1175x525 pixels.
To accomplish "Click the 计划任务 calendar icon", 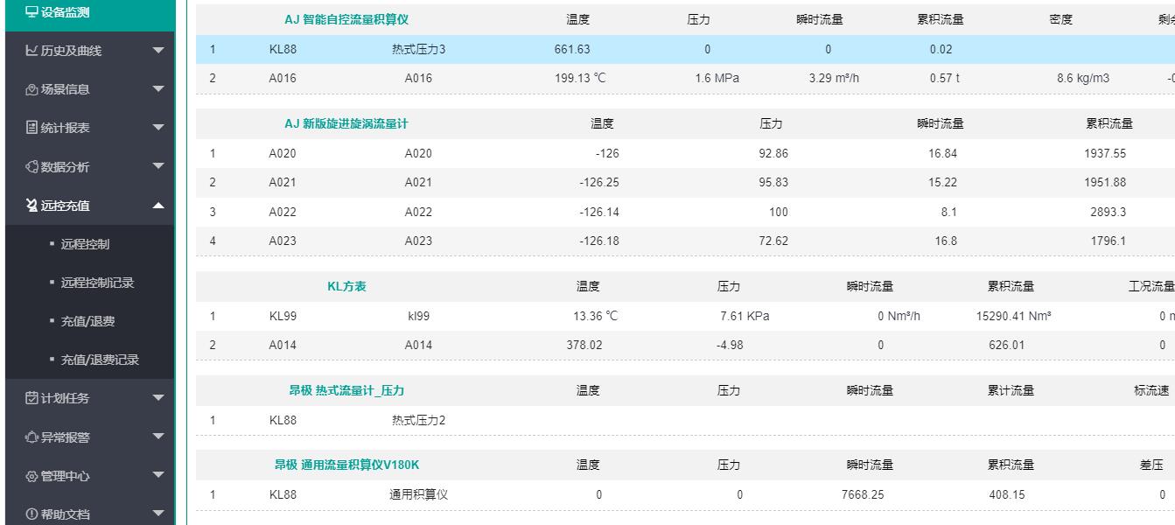I will tap(31, 399).
